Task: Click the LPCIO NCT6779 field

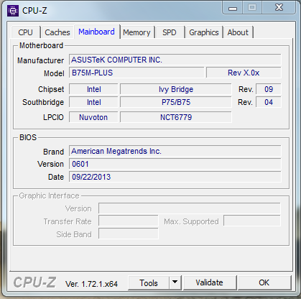Action: coord(176,117)
